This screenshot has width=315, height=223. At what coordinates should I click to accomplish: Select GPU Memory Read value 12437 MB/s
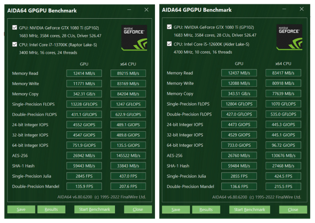click(x=239, y=73)
